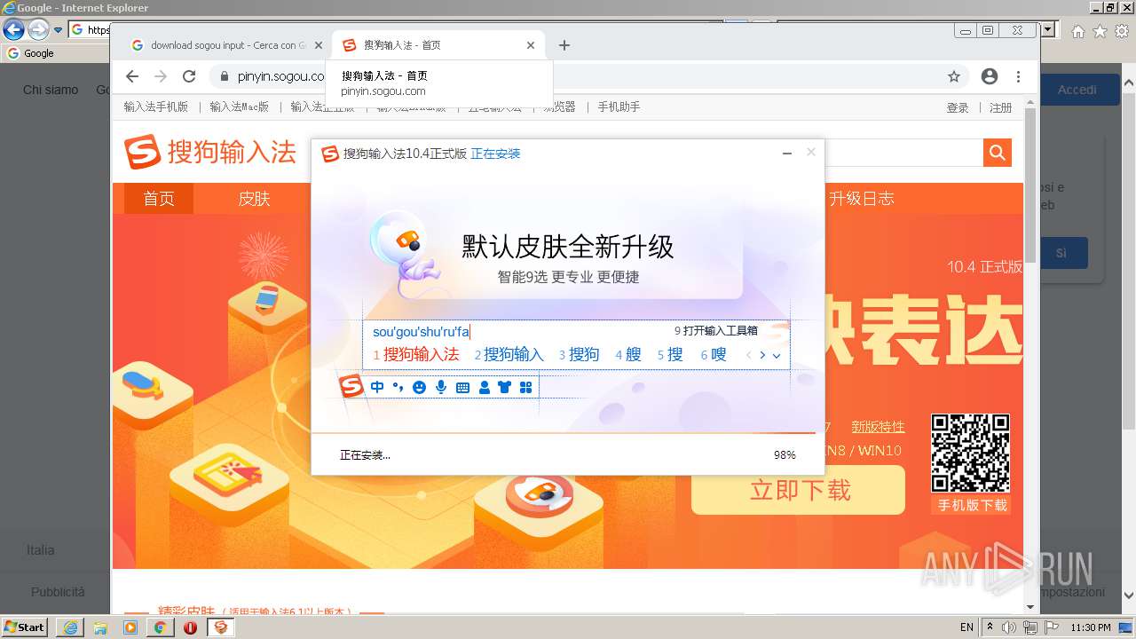This screenshot has width=1136, height=639.
Task: Click the installer progress bar
Action: [564, 433]
